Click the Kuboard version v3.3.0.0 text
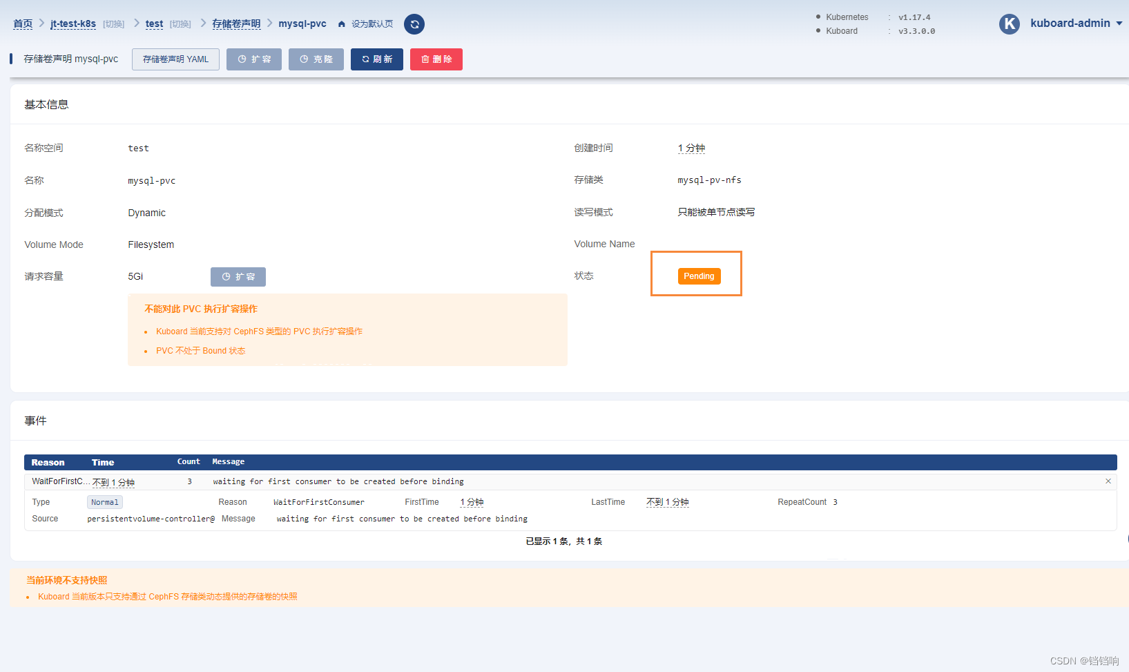This screenshot has width=1129, height=672. pos(916,31)
